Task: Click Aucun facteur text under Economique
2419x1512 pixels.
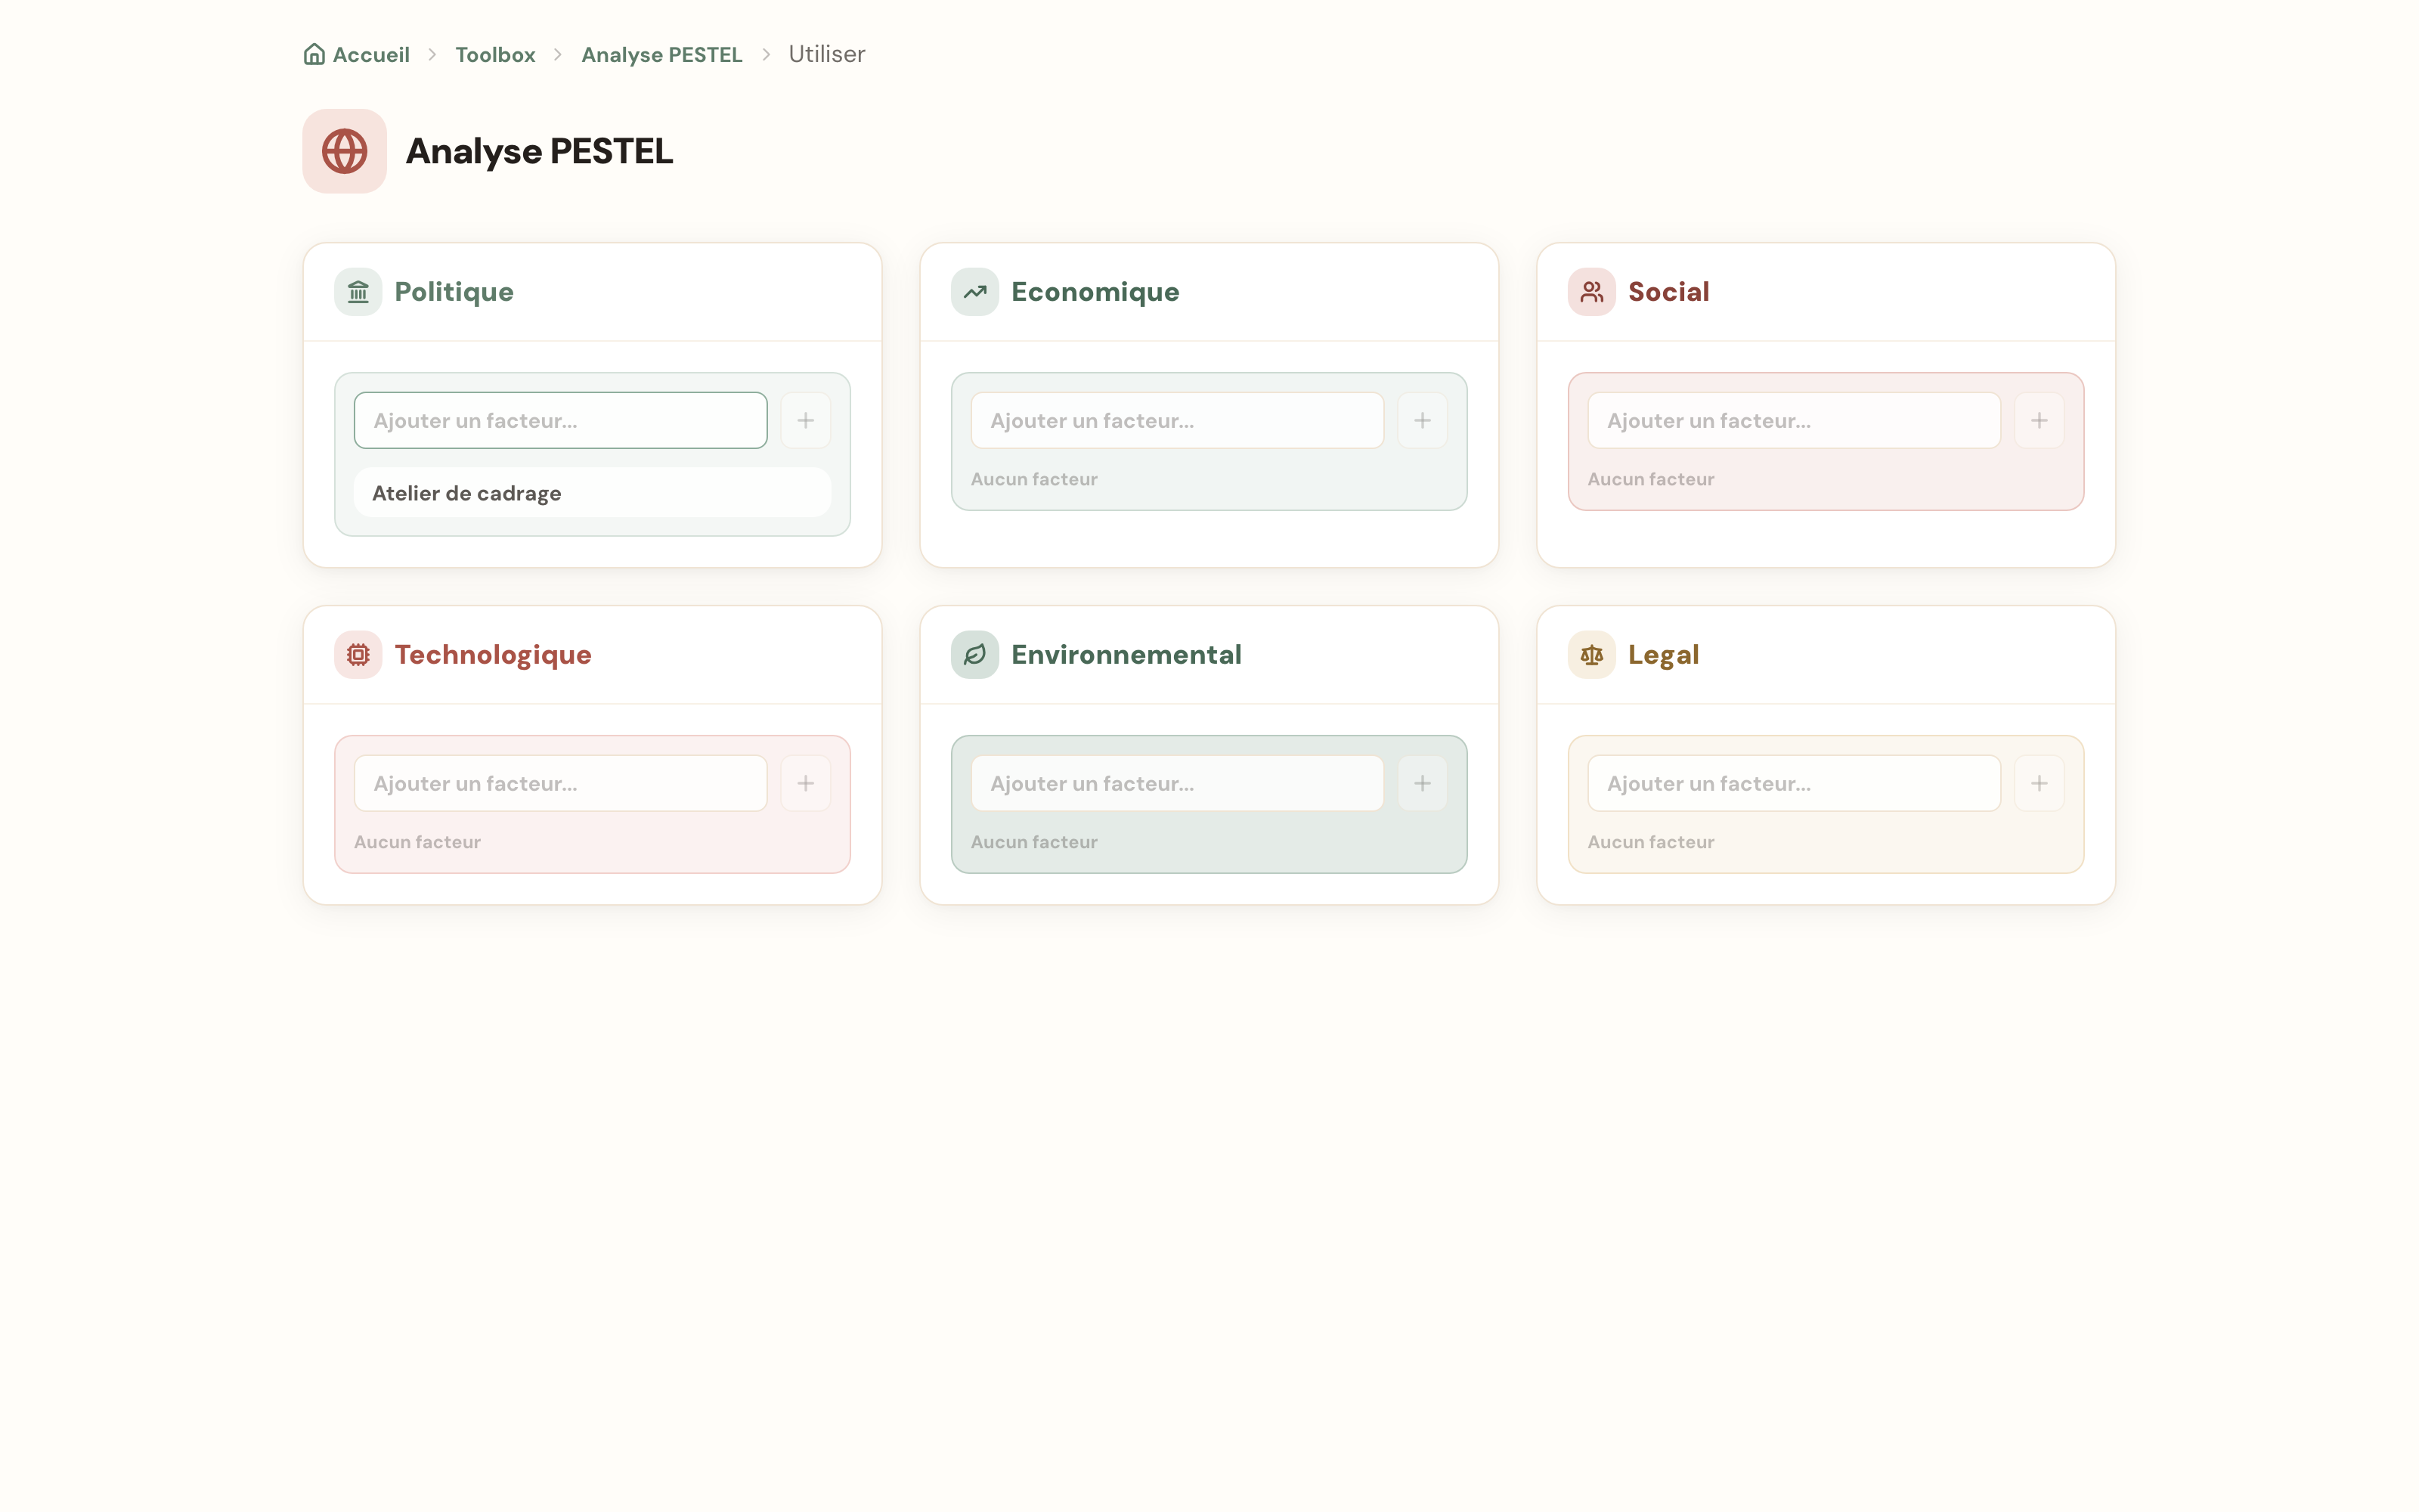Action: click(1033, 479)
